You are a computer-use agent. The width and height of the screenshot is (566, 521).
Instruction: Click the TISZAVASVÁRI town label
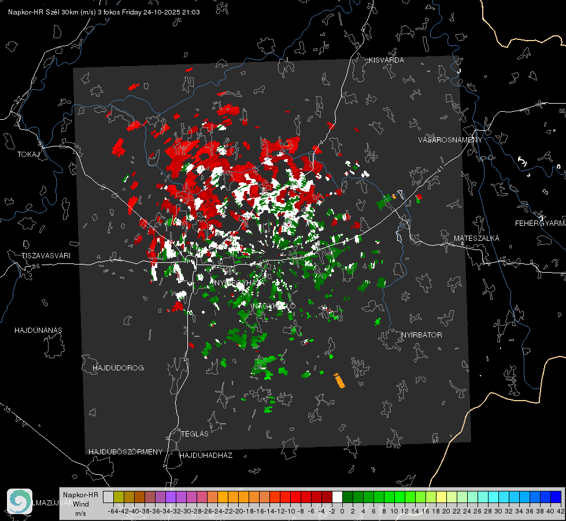(46, 256)
